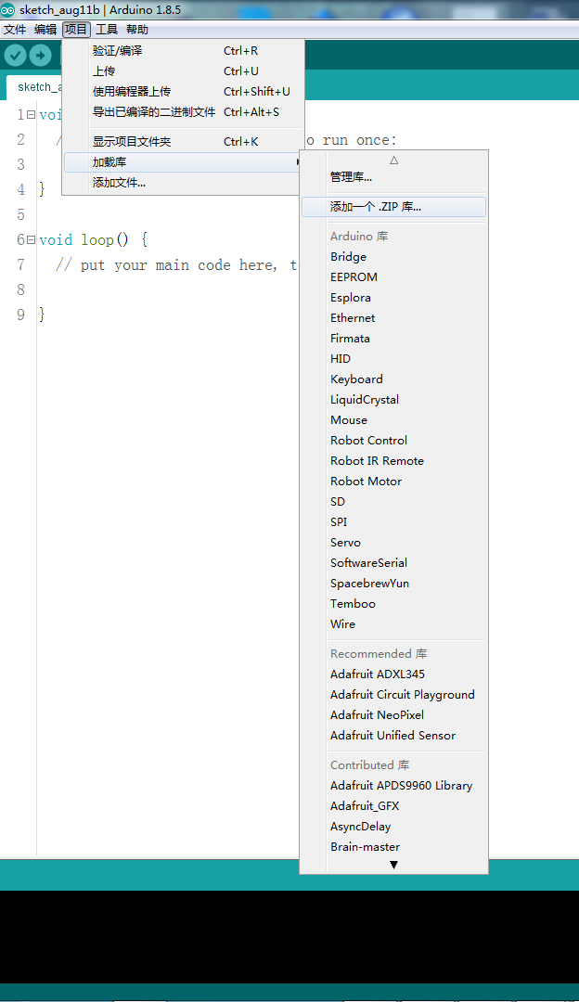Click the Verify checkmark toolbar icon

[x=15, y=56]
